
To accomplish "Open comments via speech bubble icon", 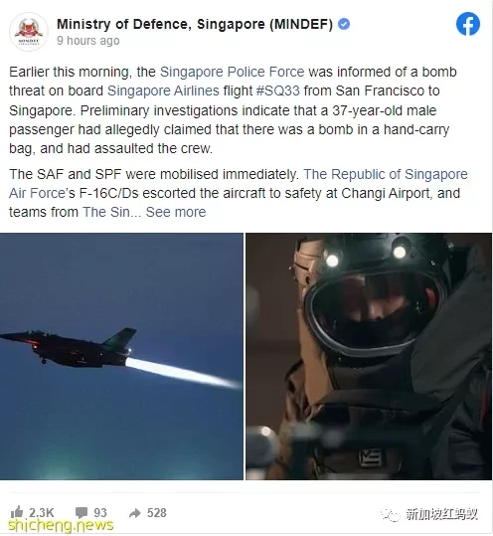I will tap(81, 512).
